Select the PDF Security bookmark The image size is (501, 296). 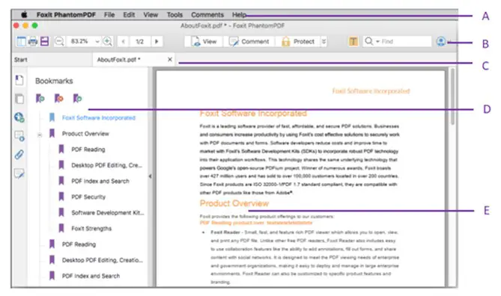click(x=88, y=197)
